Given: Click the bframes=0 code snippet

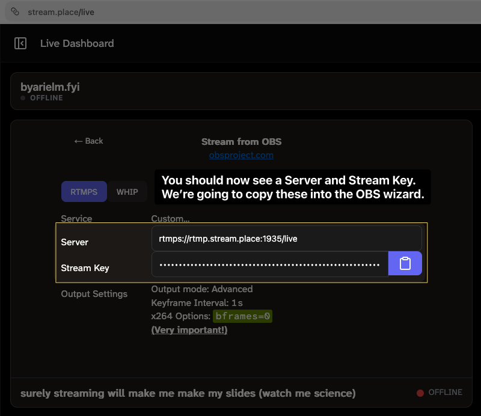Looking at the screenshot, I should 243,316.
